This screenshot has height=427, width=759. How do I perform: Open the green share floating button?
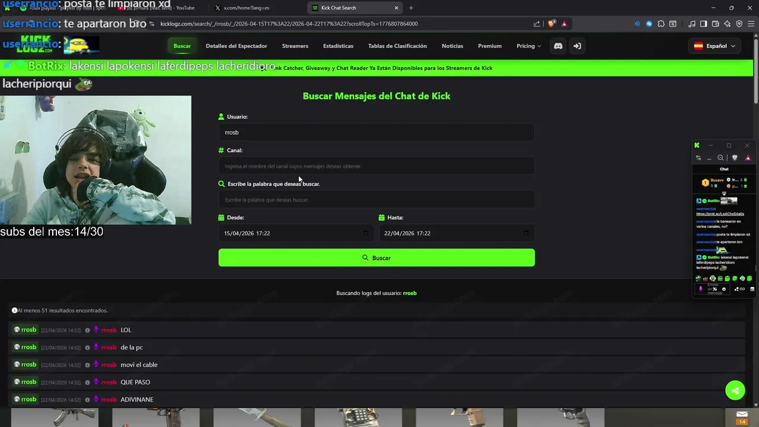click(x=735, y=390)
